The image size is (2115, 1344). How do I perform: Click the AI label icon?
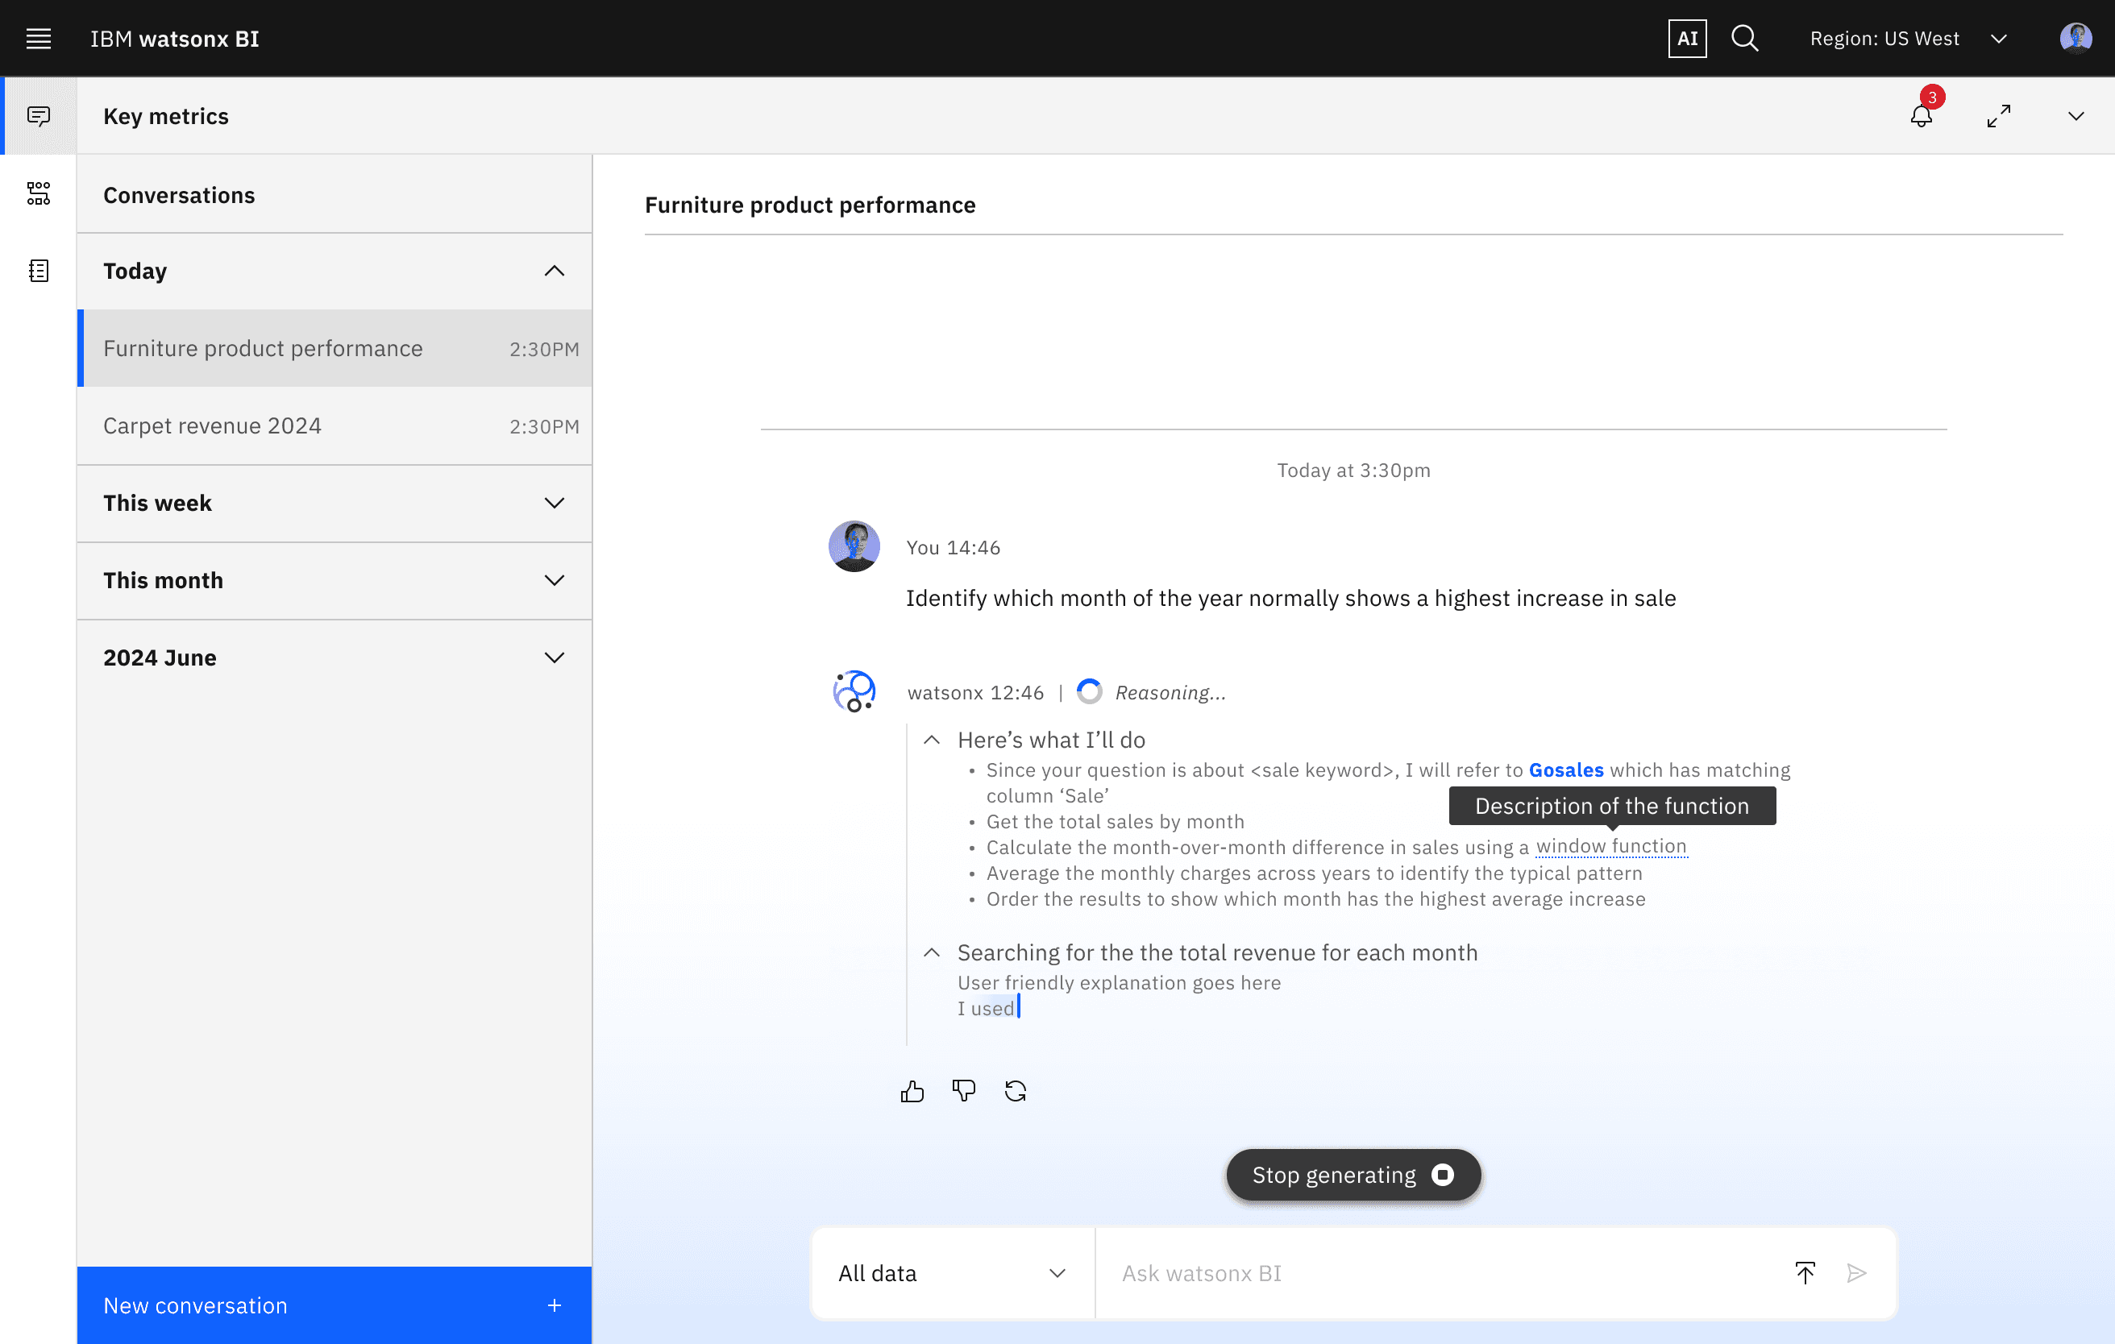[1686, 39]
